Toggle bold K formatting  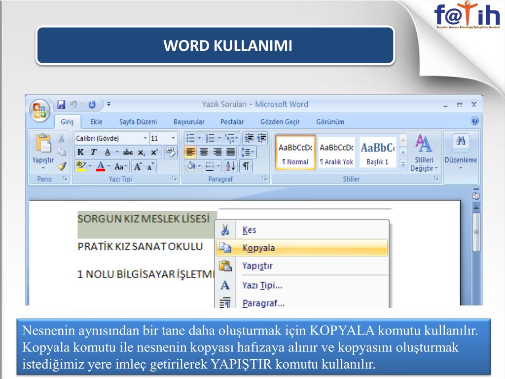tap(80, 152)
